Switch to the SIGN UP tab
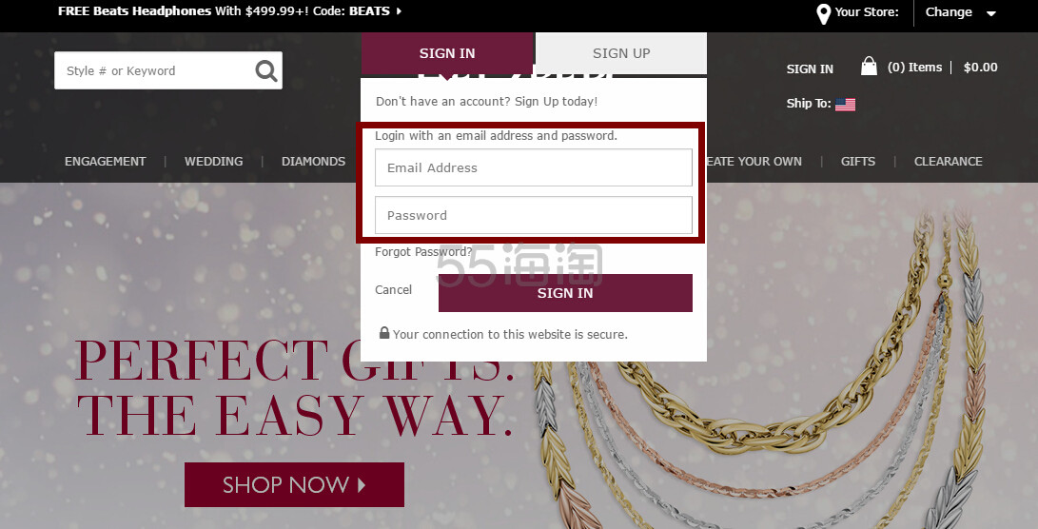1038x529 pixels. (621, 53)
